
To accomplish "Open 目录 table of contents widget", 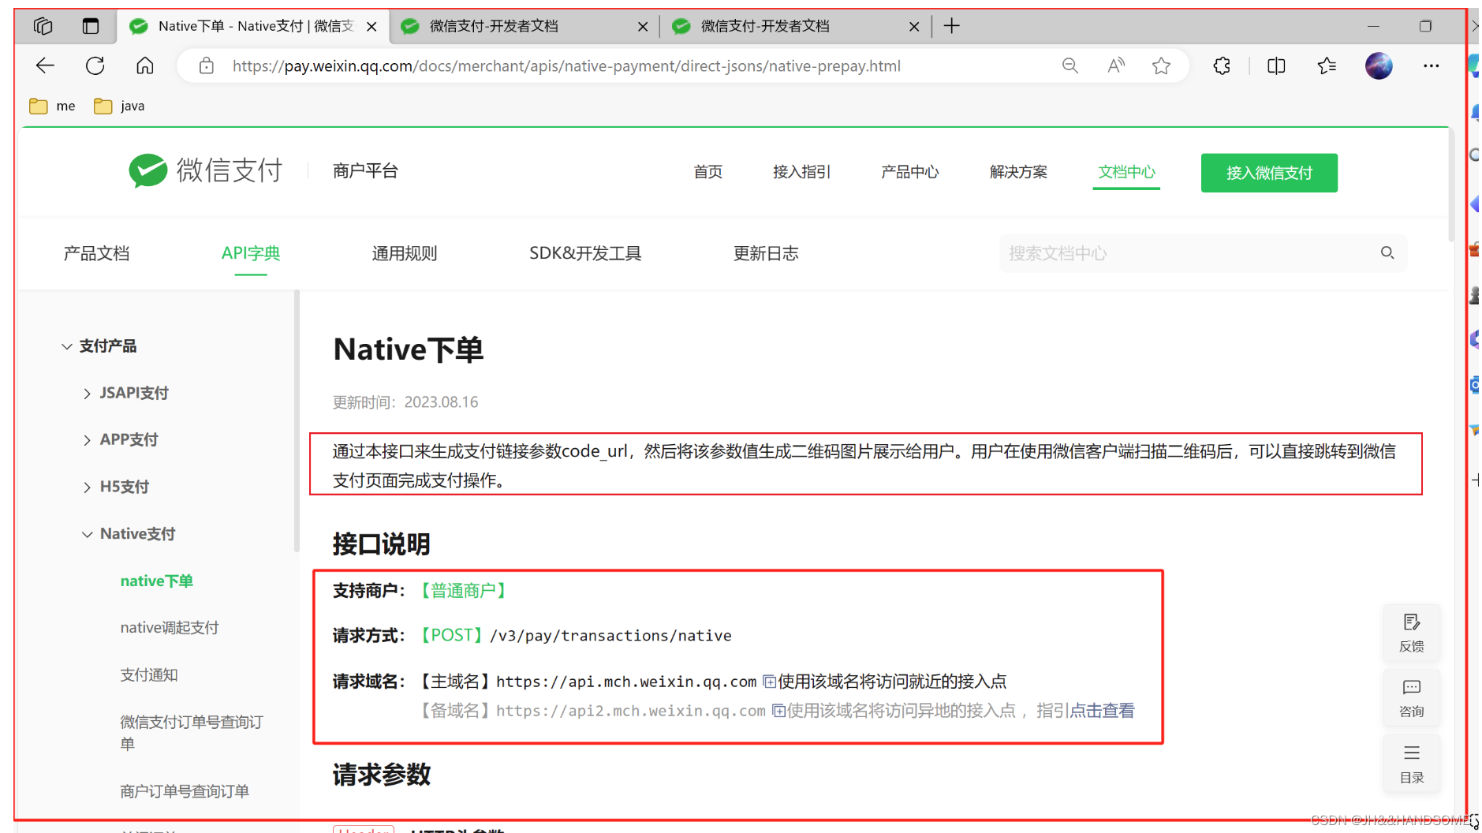I will click(x=1411, y=764).
